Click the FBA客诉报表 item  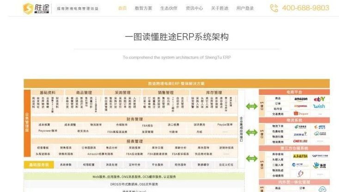[180, 154]
